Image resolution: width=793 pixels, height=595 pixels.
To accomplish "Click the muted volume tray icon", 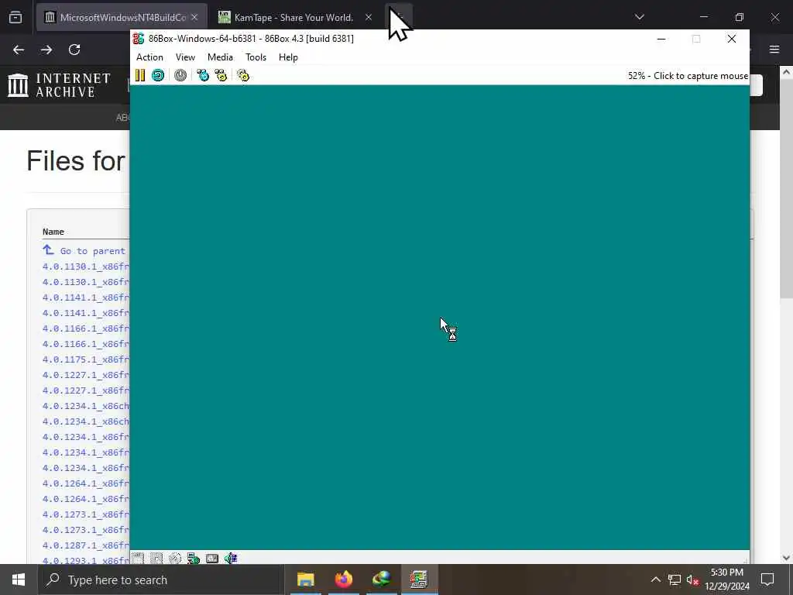I will pos(692,580).
